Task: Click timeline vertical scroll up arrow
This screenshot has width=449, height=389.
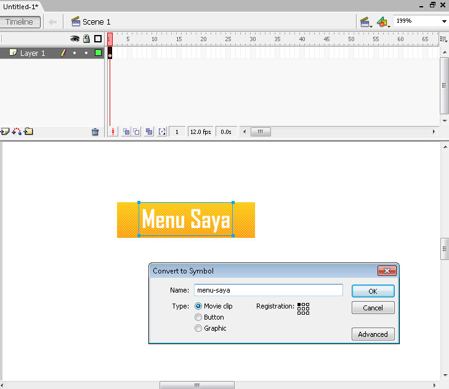Action: point(445,52)
